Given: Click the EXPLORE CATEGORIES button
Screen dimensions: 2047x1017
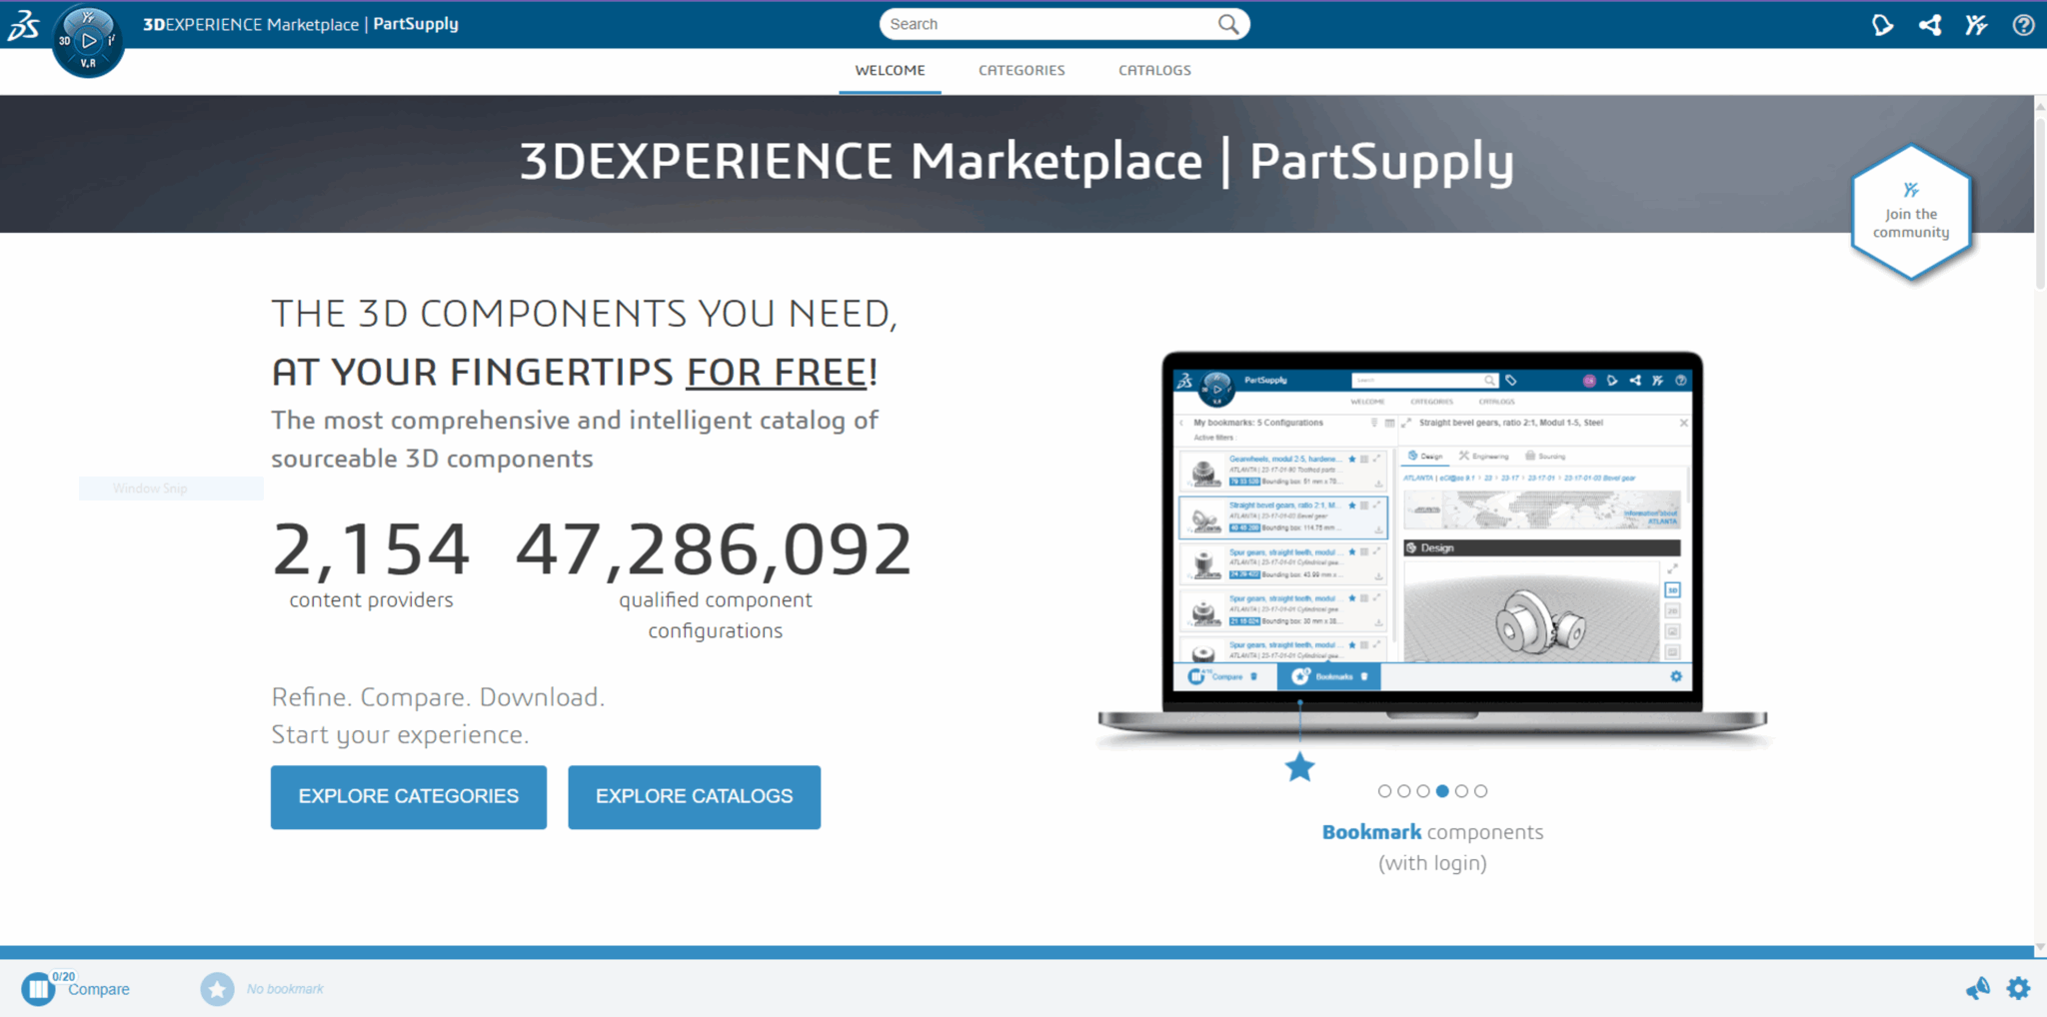Looking at the screenshot, I should 408,796.
